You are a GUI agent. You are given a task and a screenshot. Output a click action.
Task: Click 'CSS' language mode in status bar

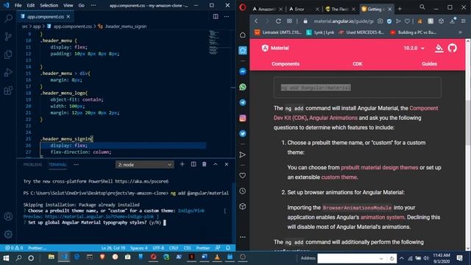187,248
